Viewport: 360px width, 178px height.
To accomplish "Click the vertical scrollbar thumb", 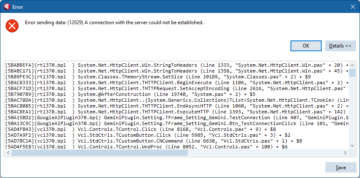I will (352, 73).
